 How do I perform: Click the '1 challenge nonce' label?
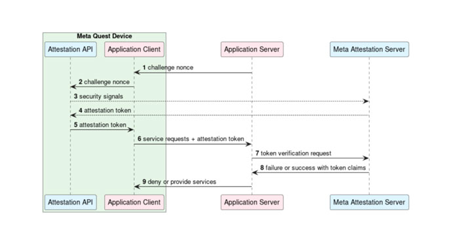click(168, 67)
